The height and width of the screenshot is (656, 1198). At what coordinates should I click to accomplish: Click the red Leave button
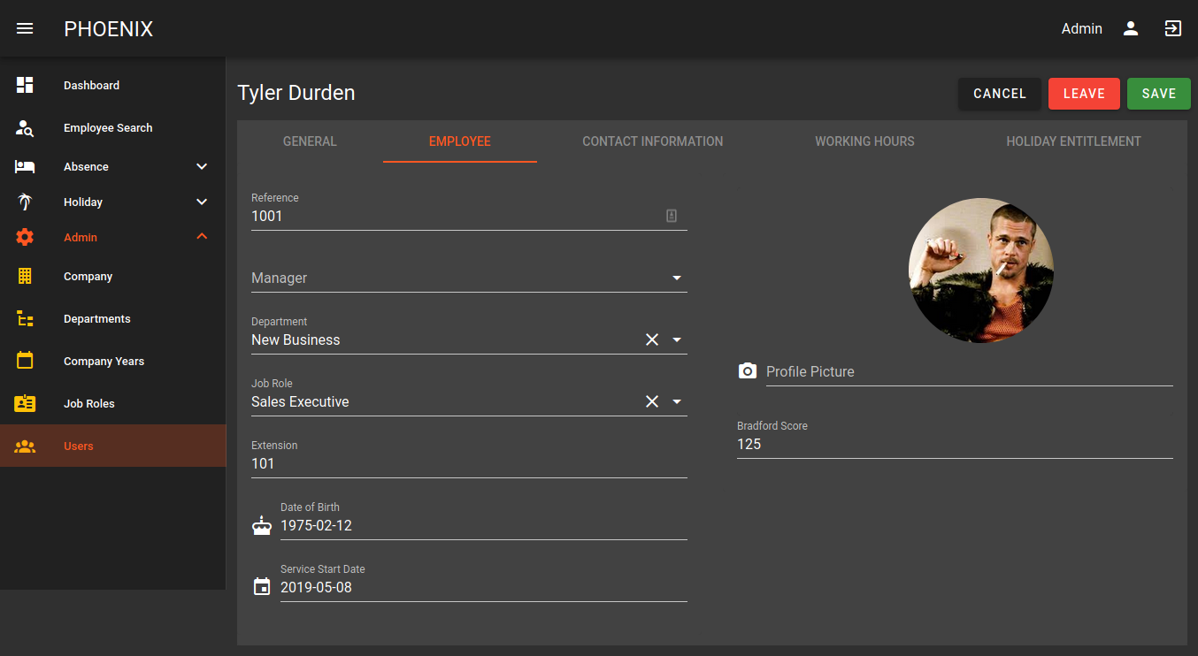[x=1084, y=94]
